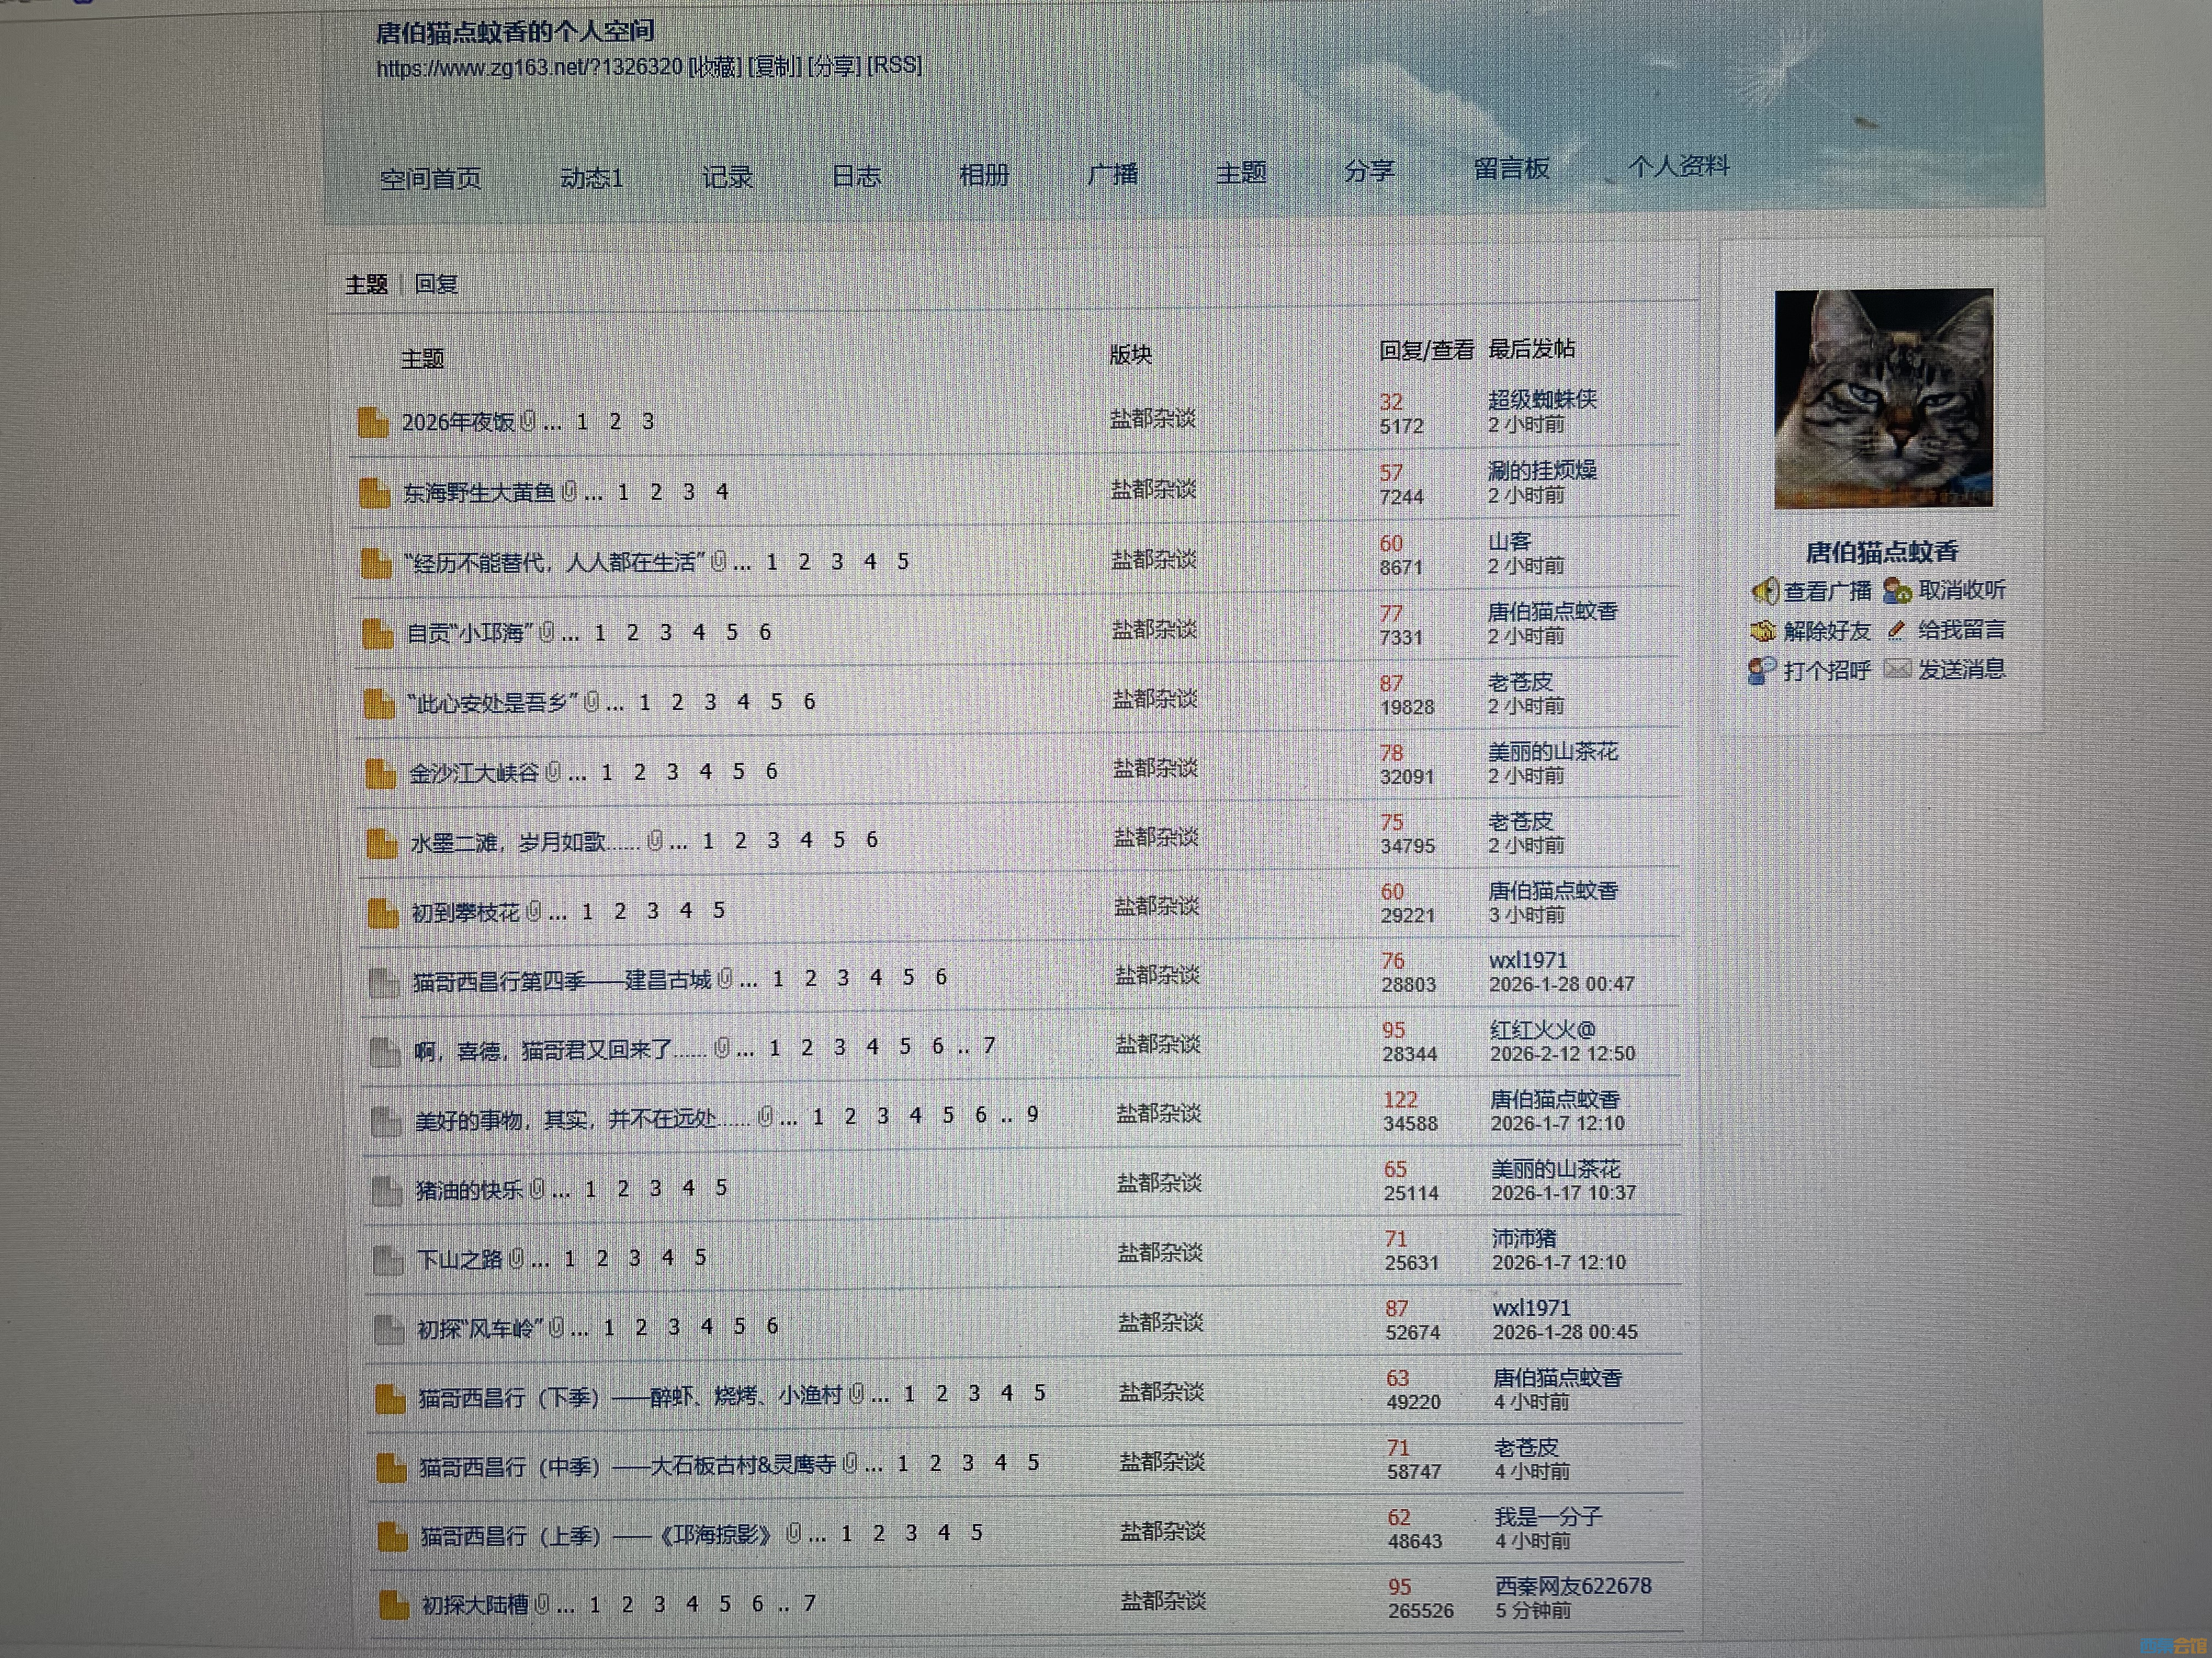The height and width of the screenshot is (1658, 2212).
Task: Switch to the 留言板 tab
Action: [1511, 168]
